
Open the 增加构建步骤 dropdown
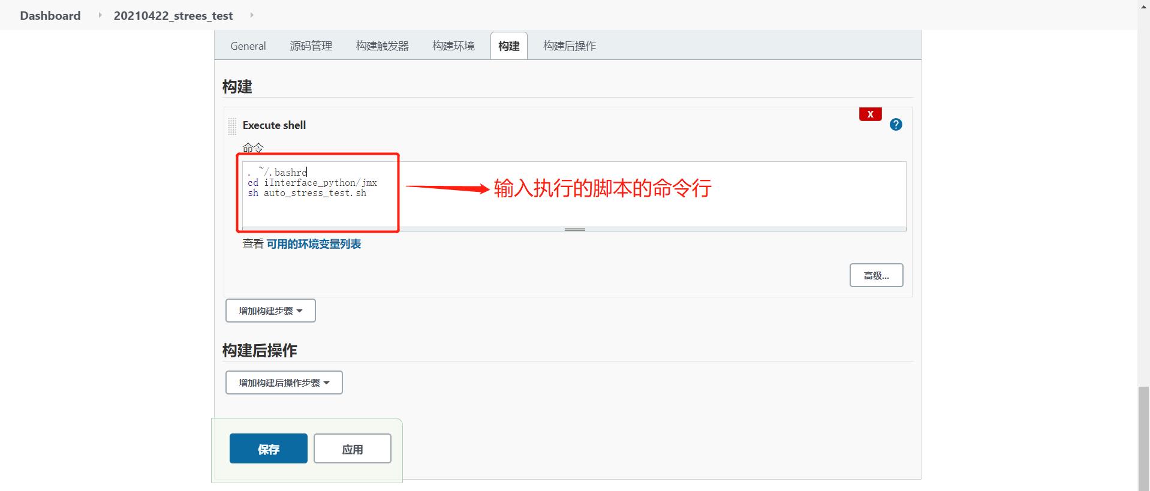[x=270, y=311]
